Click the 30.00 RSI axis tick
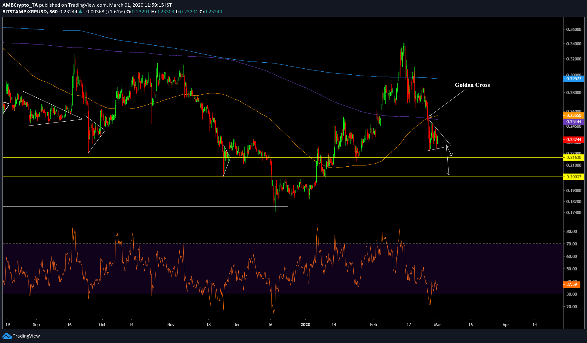 tap(572, 294)
